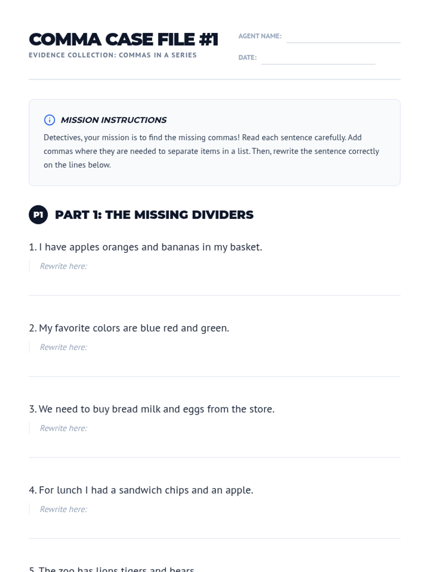The width and height of the screenshot is (429, 572).
Task: Click the Mission Instructions heading
Action: (114, 120)
